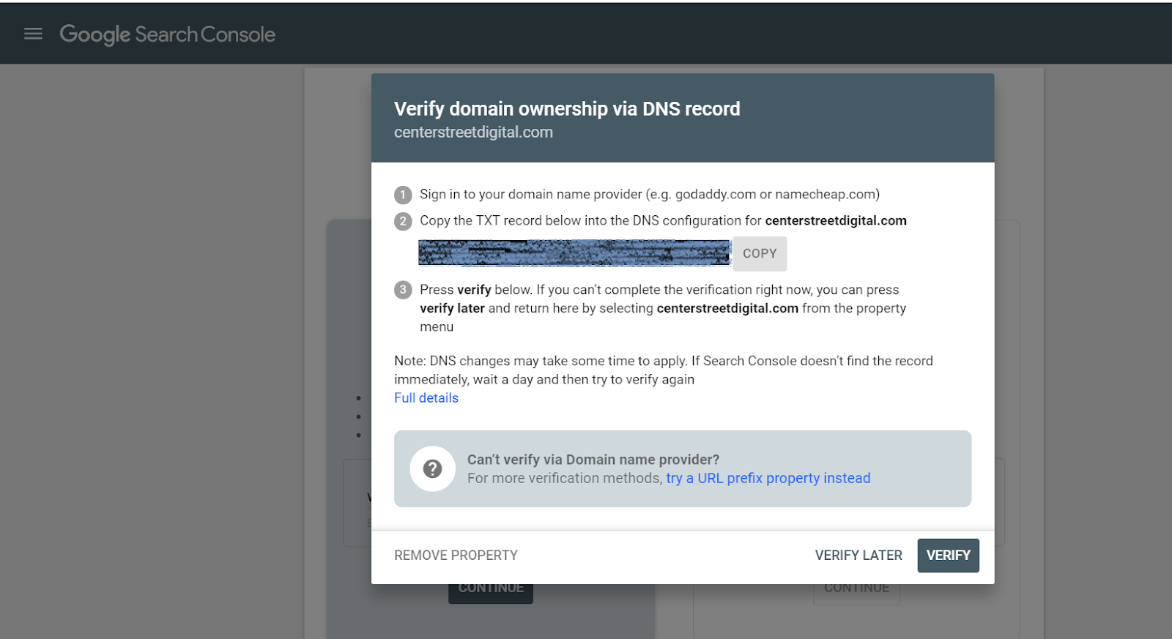Select the redacted TXT record field
Image resolution: width=1172 pixels, height=639 pixels.
coord(575,253)
